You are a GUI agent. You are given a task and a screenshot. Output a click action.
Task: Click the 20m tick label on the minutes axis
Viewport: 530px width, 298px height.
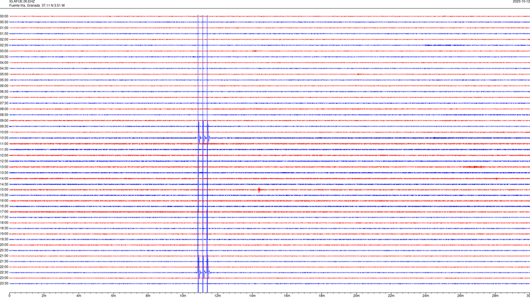pos(357,296)
